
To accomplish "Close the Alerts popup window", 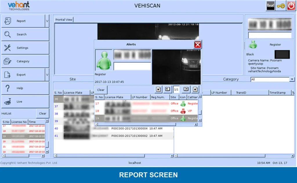I will pyautogui.click(x=198, y=44).
